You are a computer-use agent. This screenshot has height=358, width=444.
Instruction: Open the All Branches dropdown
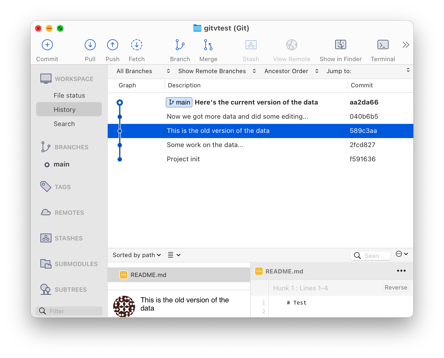click(x=143, y=71)
